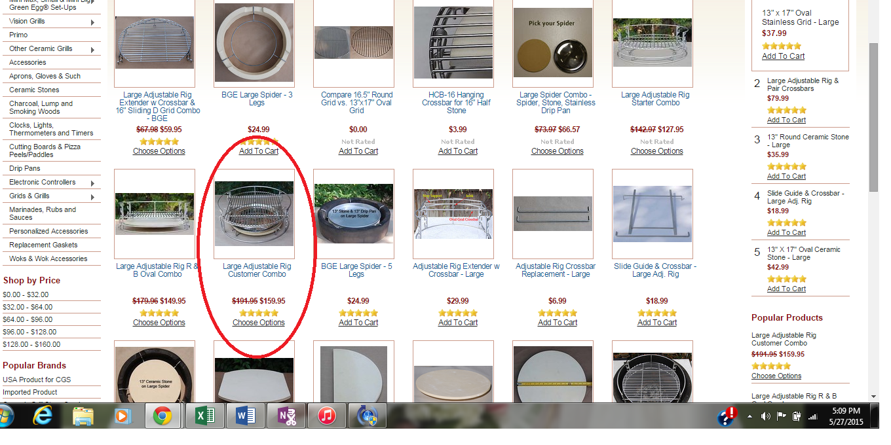Image resolution: width=891 pixels, height=445 pixels.
Task: Launch Google Chrome taskbar icon
Action: click(162, 416)
